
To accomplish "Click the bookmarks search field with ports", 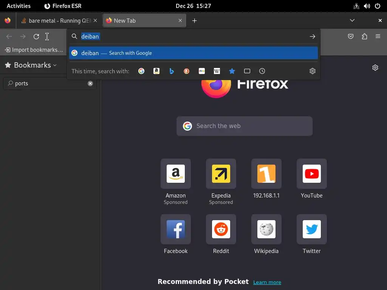I will (x=50, y=83).
